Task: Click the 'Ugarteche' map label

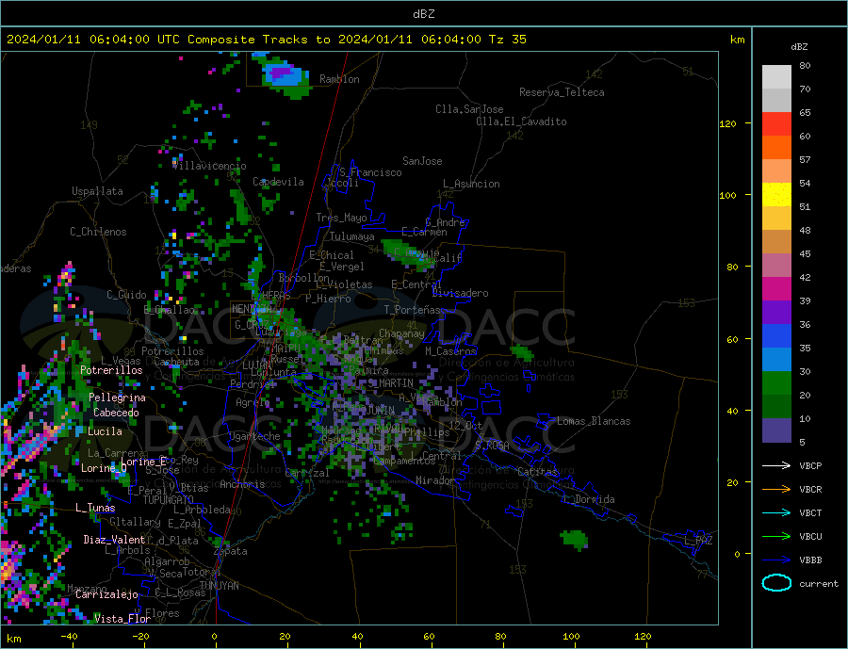Action: coord(254,436)
